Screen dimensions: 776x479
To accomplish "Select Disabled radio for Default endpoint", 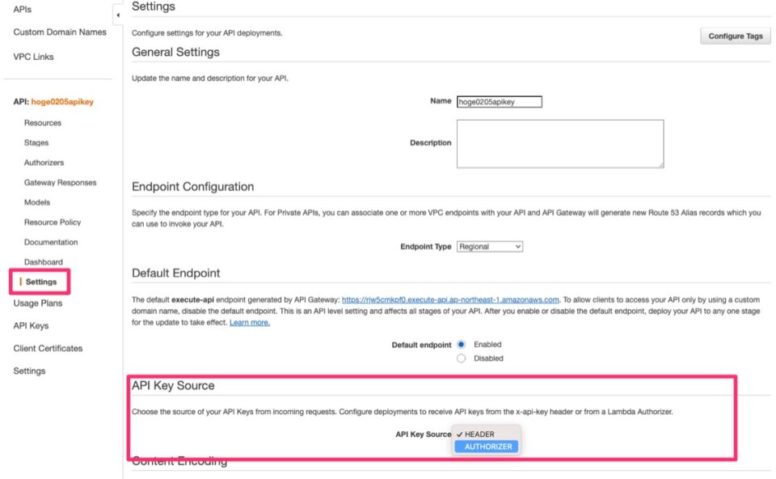I will click(461, 358).
